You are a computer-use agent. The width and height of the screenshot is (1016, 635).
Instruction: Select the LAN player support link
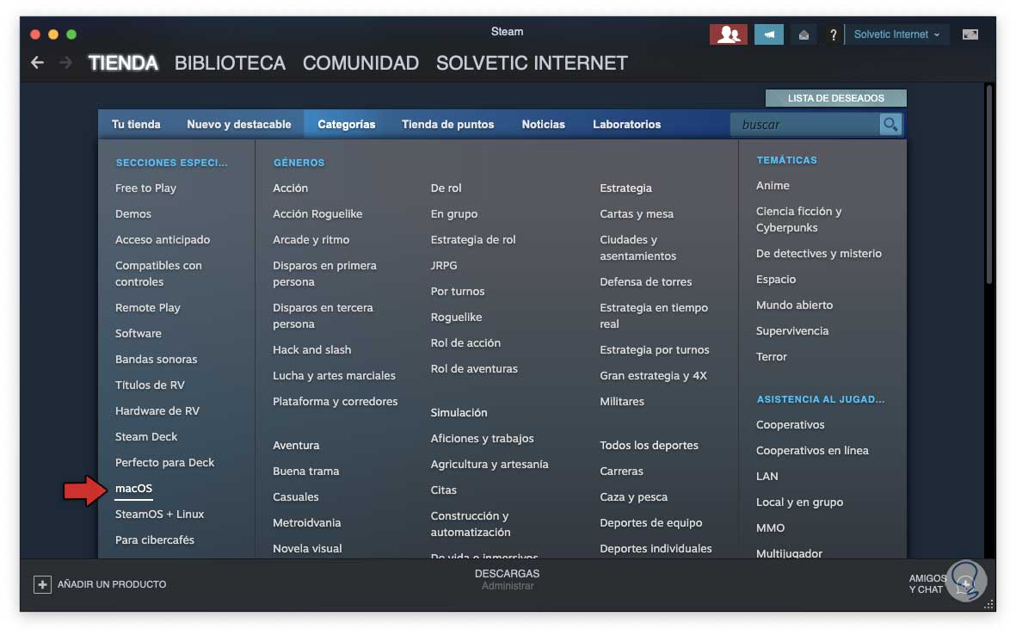click(767, 477)
